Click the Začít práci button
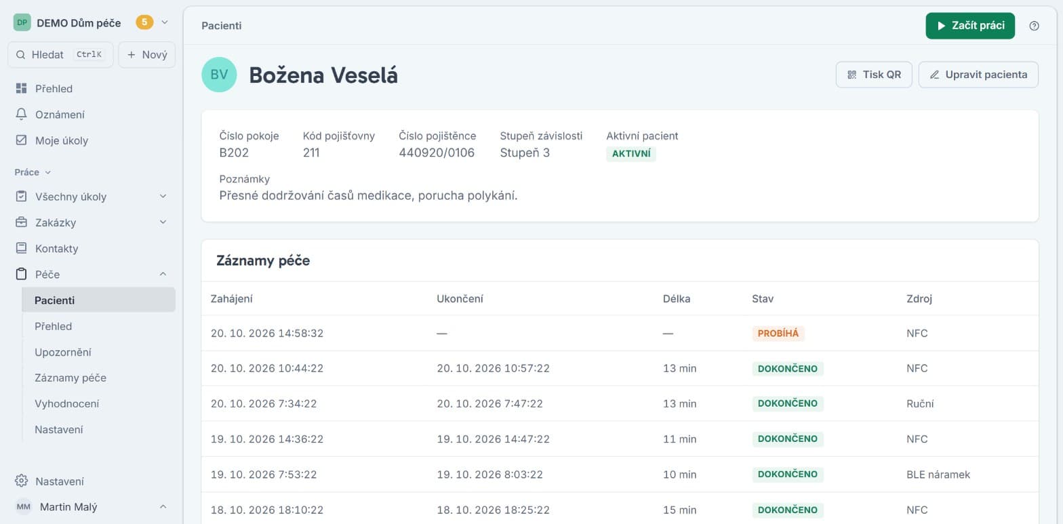 970,26
